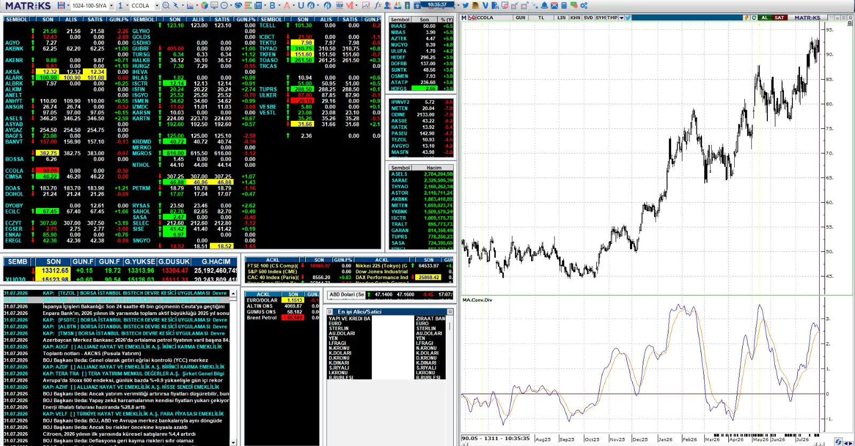The image size is (855, 446).
Task: Click the red letter A toolbar icon
Action: tap(286, 5)
